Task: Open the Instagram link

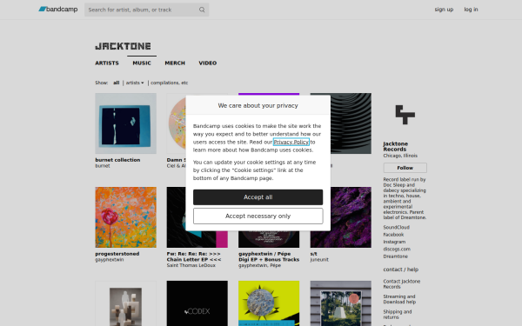Action: (394, 242)
